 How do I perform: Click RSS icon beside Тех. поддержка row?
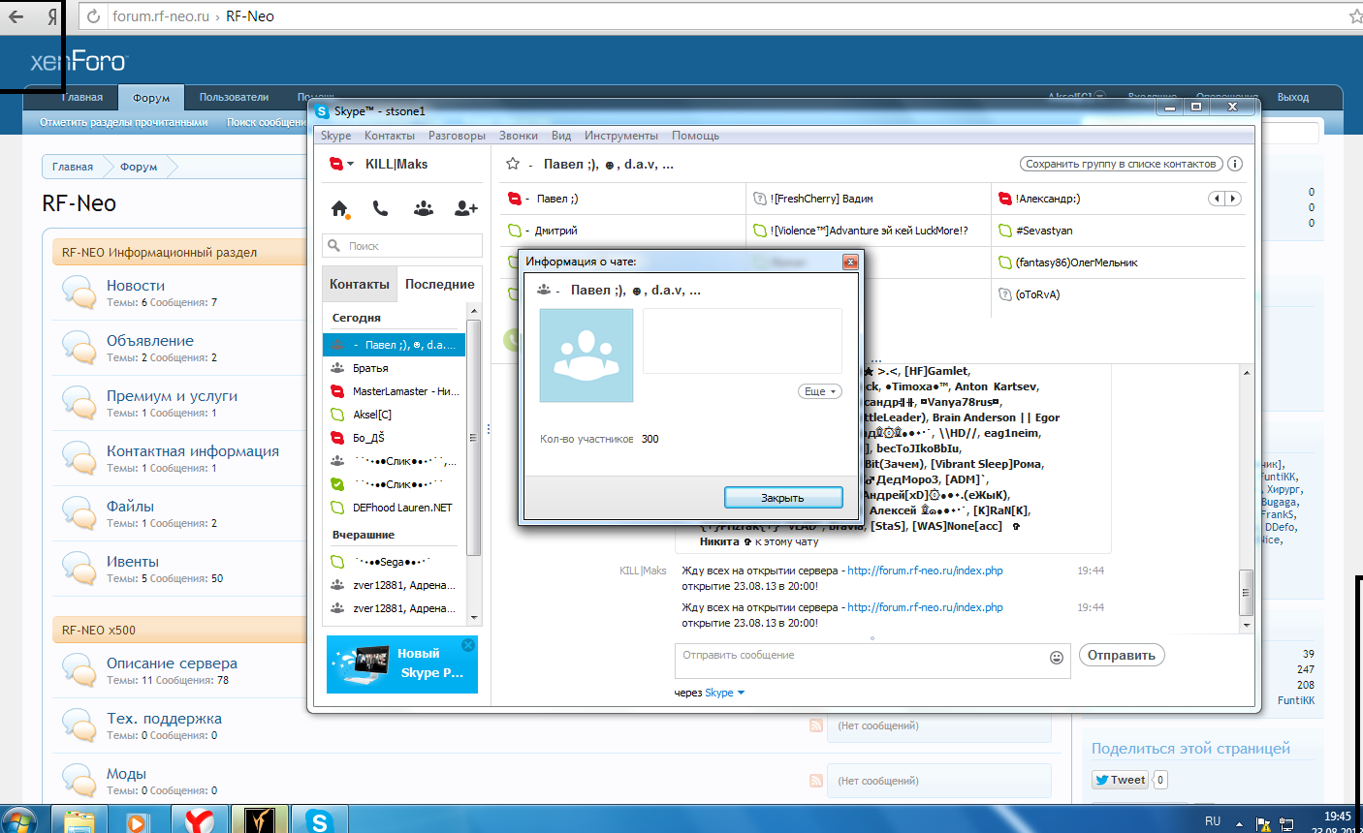pos(815,725)
